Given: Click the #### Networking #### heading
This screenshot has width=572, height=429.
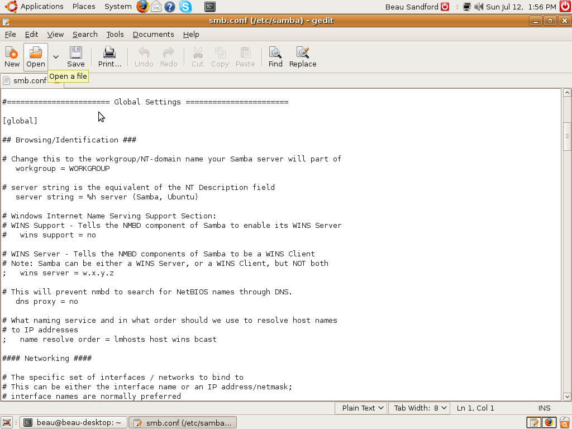Looking at the screenshot, I should click(x=47, y=358).
